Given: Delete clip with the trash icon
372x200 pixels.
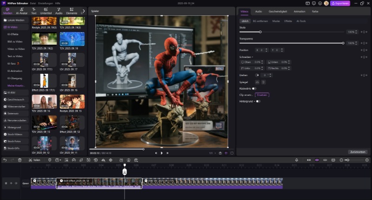Looking at the screenshot, I should click(20, 160).
